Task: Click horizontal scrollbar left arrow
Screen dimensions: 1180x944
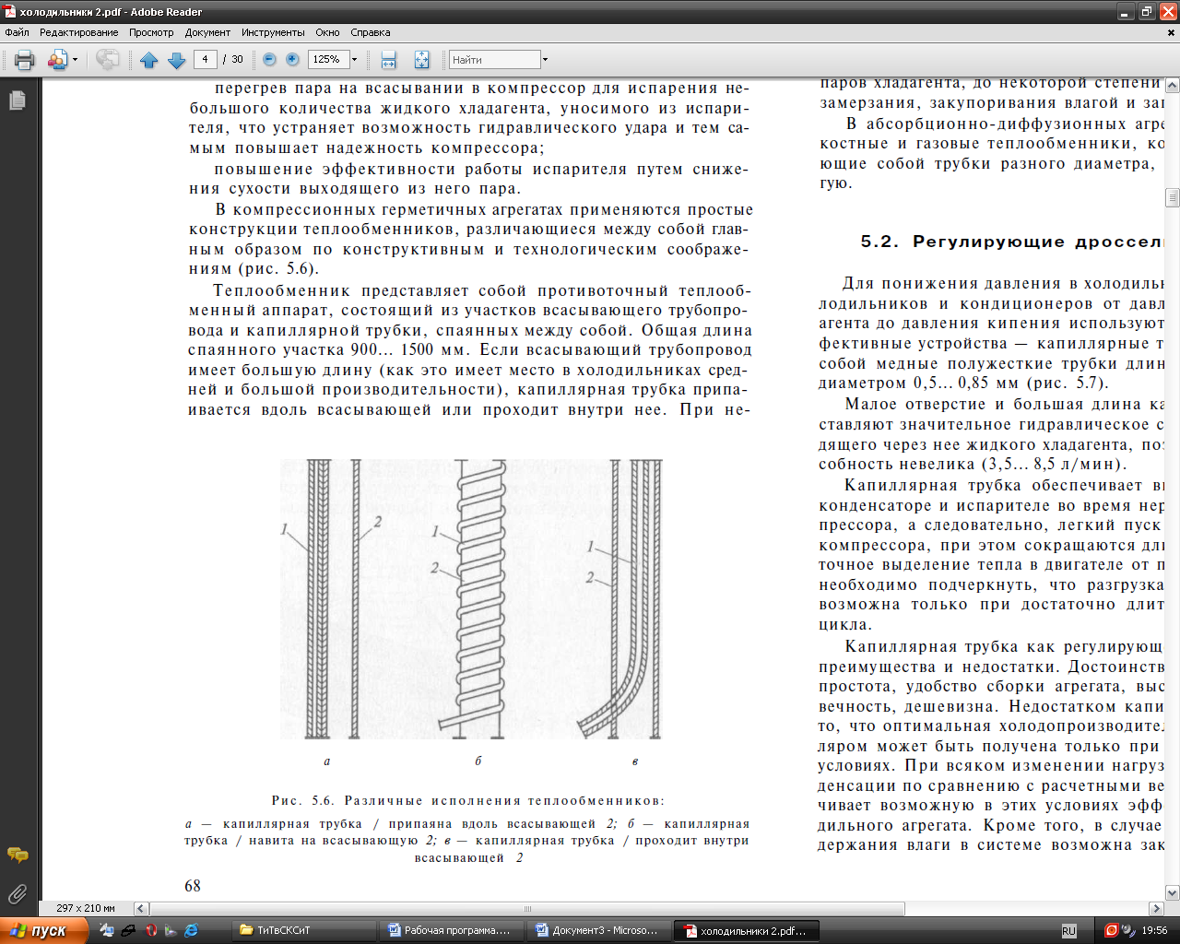Action: (x=141, y=908)
